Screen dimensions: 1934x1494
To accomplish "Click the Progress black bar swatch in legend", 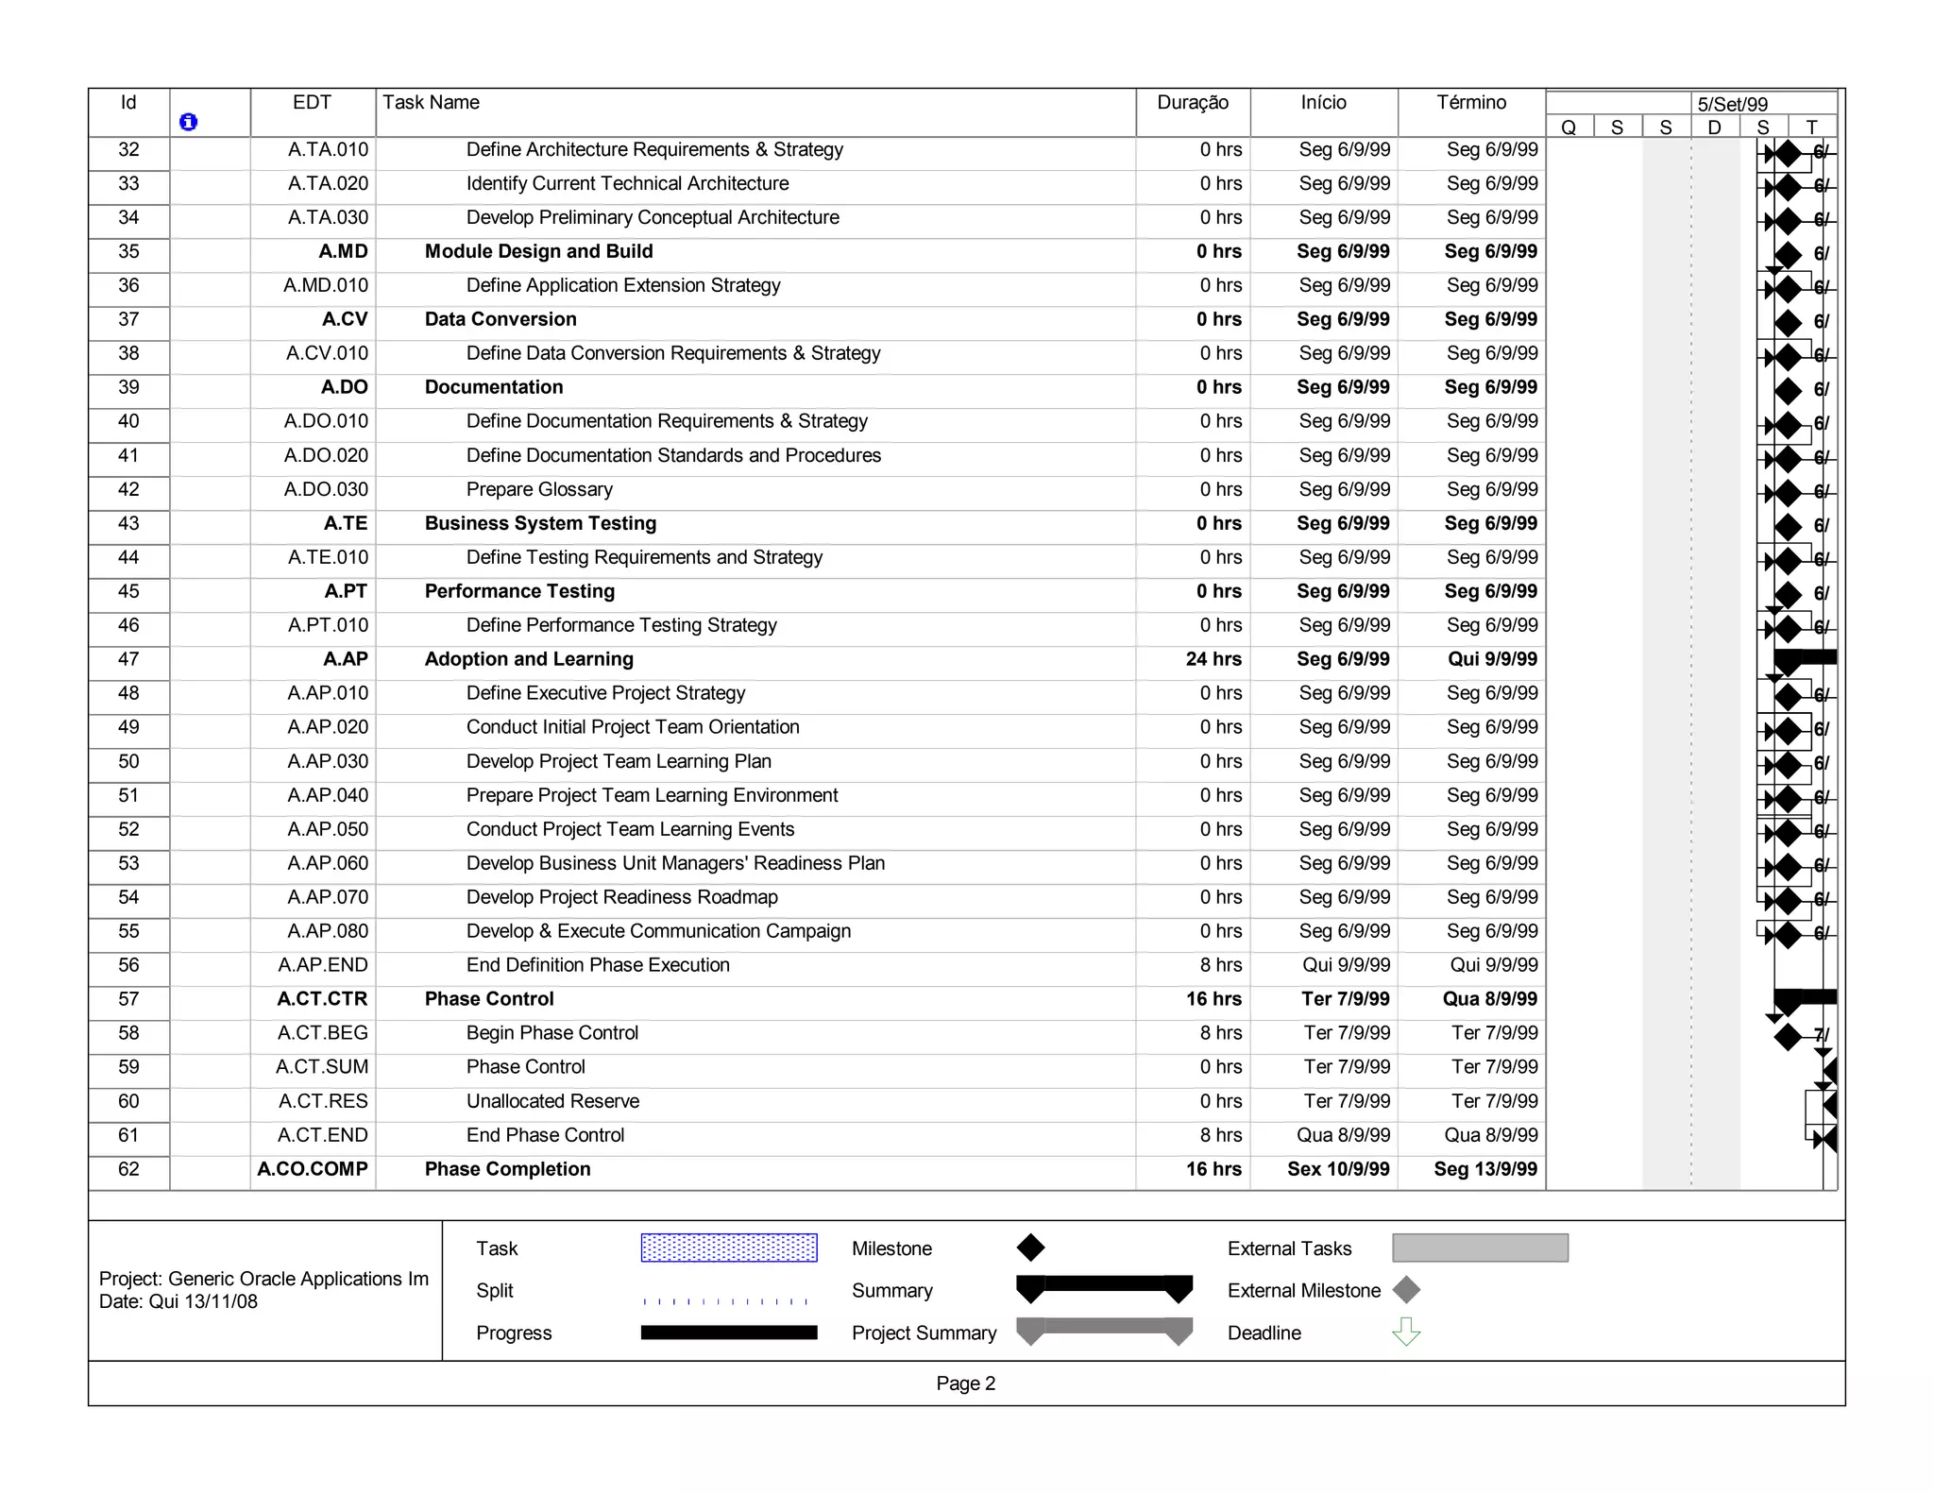I will click(729, 1332).
